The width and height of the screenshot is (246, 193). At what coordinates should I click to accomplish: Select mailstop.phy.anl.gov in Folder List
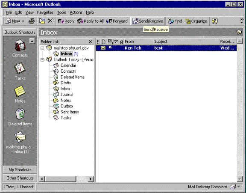pyautogui.click(x=71, y=48)
